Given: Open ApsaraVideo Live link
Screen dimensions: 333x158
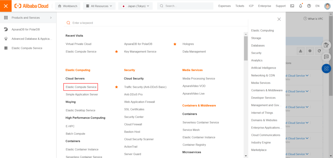Looking at the screenshot, I should (193, 94).
